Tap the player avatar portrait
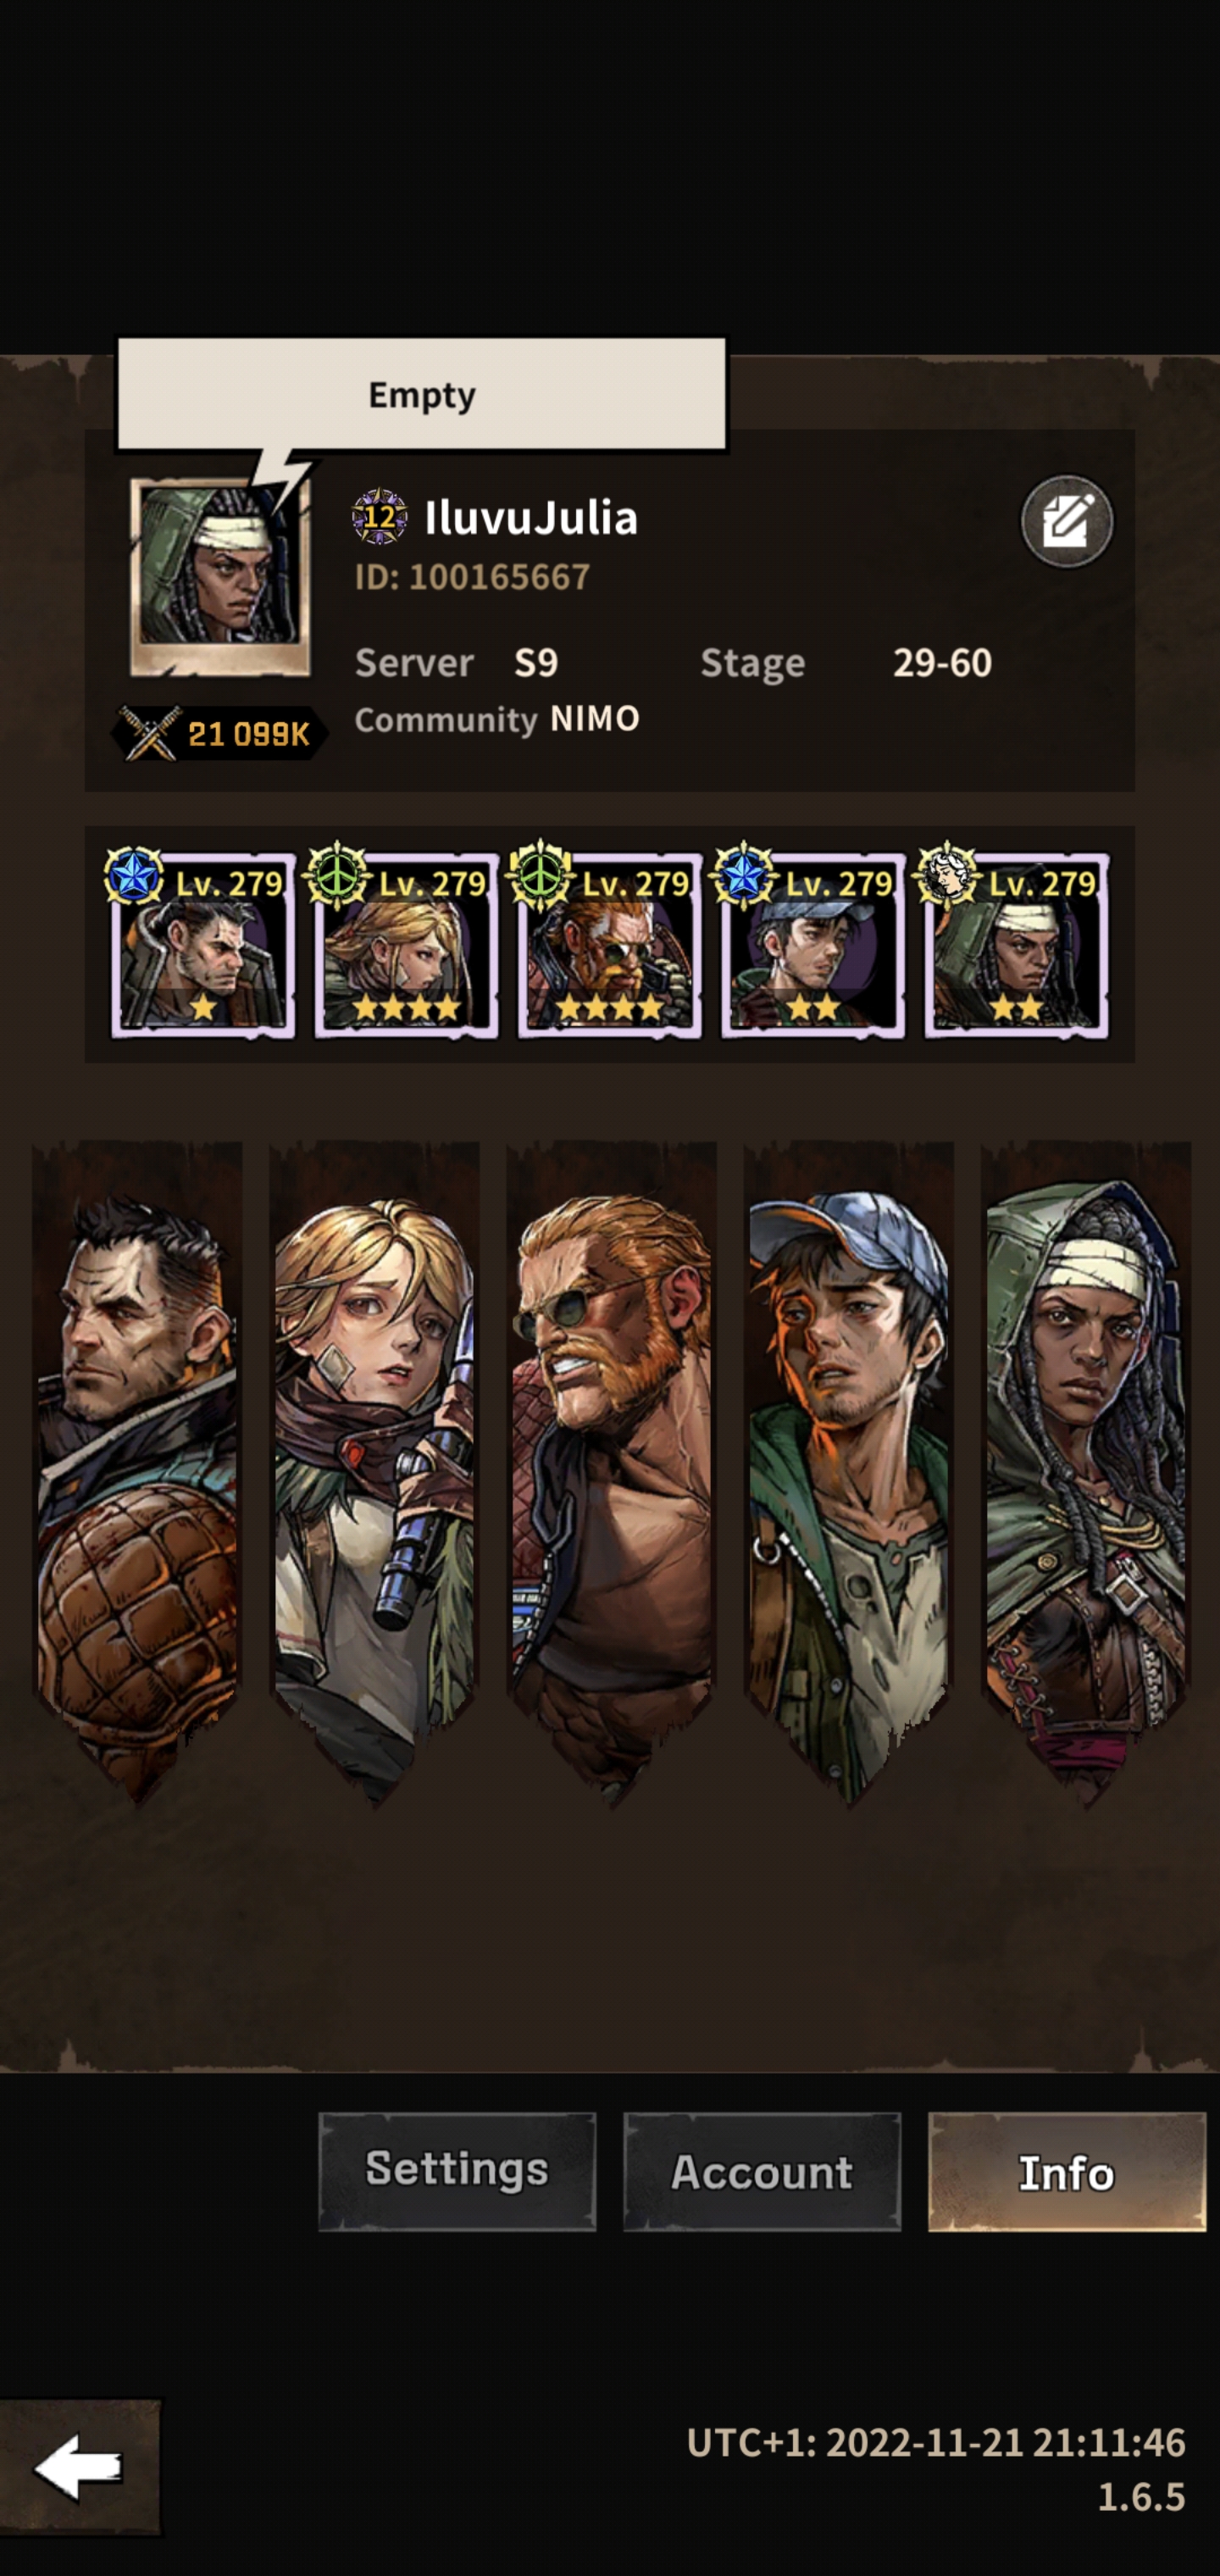 tap(220, 577)
